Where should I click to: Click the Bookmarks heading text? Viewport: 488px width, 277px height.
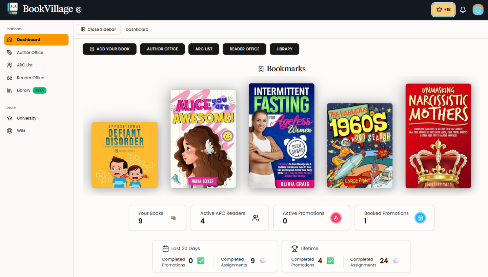click(x=286, y=69)
